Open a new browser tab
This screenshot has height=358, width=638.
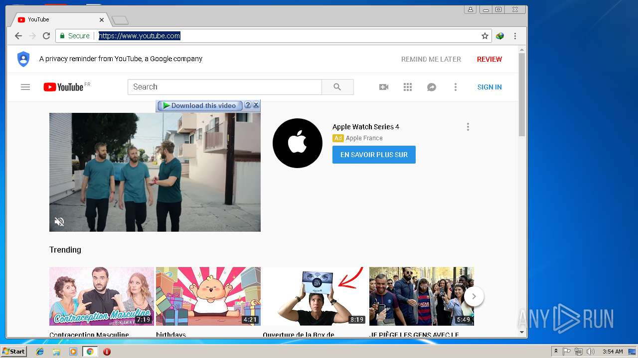tap(120, 20)
